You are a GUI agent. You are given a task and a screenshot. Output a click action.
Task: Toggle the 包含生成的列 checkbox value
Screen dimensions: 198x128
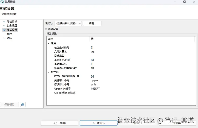click(x=92, y=48)
